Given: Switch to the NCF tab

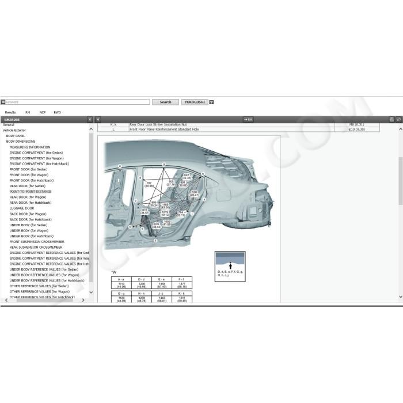Looking at the screenshot, I should click(x=43, y=112).
